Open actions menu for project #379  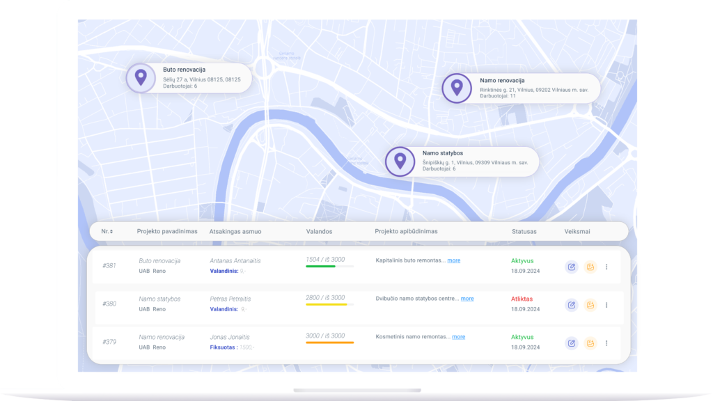click(x=606, y=343)
